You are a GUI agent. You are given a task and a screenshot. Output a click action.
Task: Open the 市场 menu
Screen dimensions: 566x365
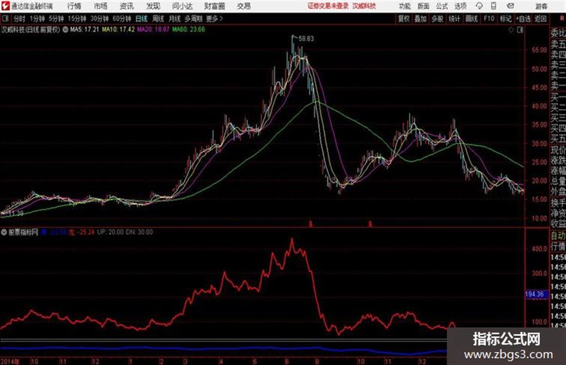pyautogui.click(x=101, y=6)
